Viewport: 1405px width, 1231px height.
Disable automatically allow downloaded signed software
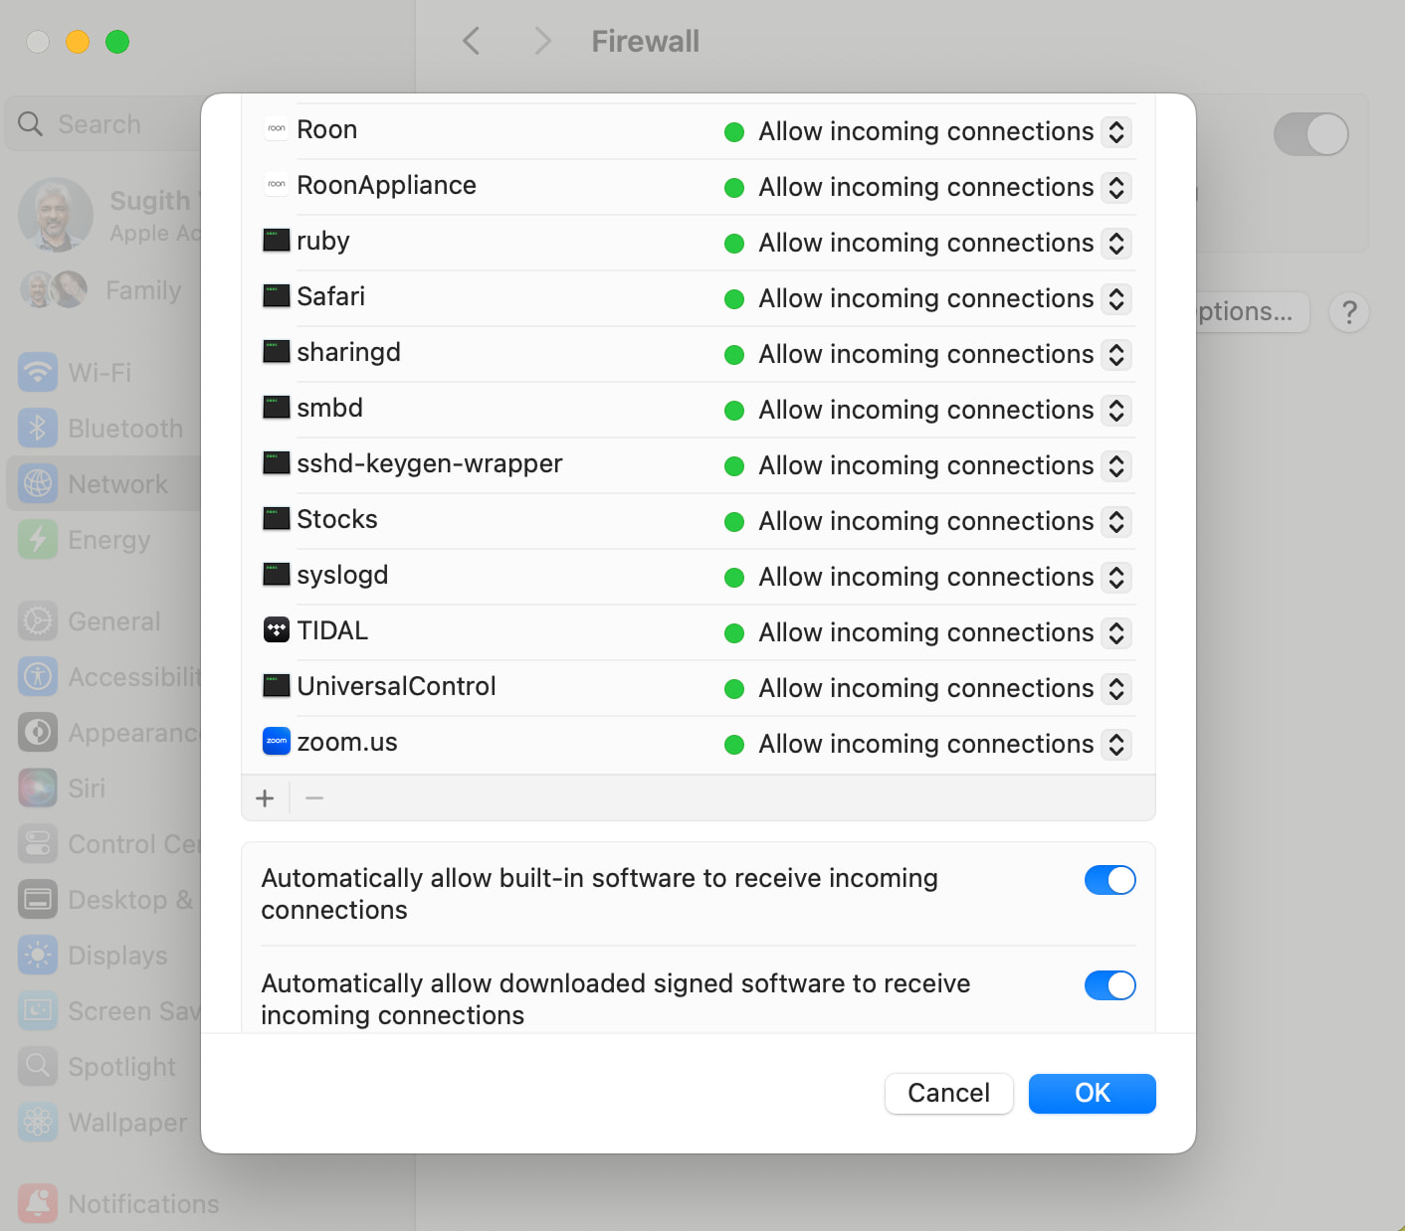(x=1109, y=985)
